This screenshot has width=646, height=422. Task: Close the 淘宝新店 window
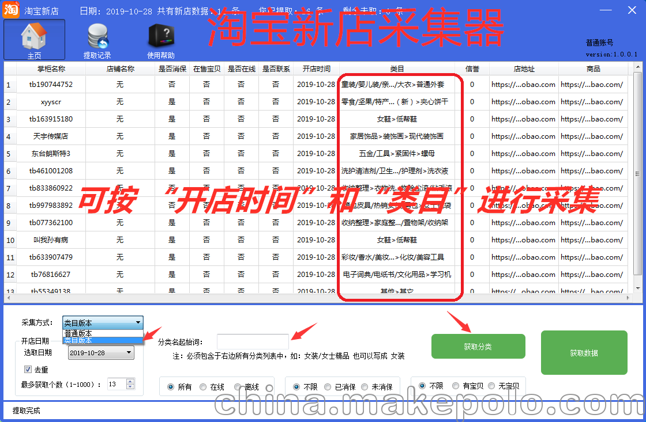pyautogui.click(x=632, y=10)
